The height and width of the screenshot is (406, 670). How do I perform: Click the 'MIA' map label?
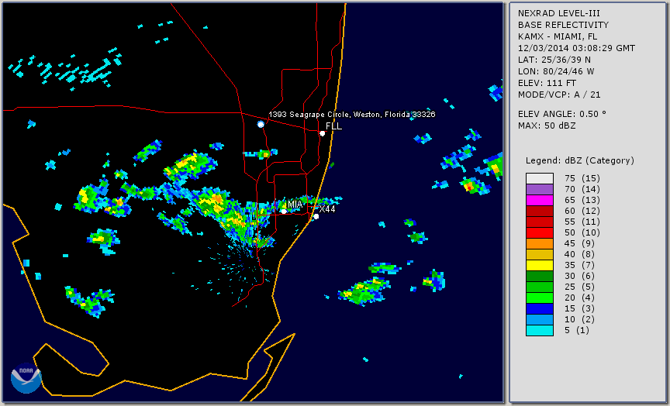[x=295, y=205]
